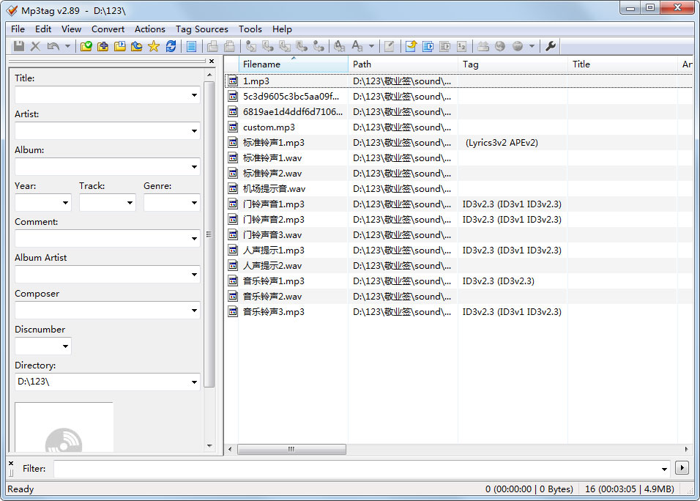The width and height of the screenshot is (700, 501).
Task: Expand the Directory D:\123\ dropdown
Action: [x=194, y=382]
